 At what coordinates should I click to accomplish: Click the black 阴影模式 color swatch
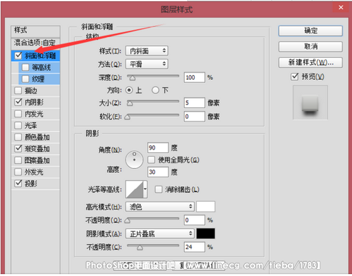click(206, 233)
